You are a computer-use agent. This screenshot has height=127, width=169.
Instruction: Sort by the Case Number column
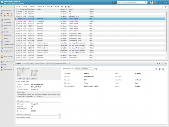point(32,9)
